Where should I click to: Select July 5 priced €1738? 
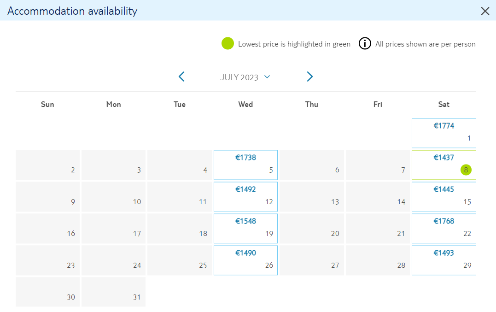click(x=245, y=165)
